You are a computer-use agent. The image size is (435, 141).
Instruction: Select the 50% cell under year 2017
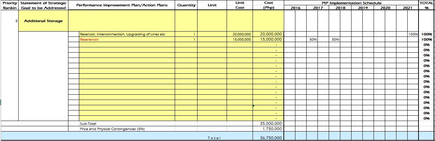312,39
